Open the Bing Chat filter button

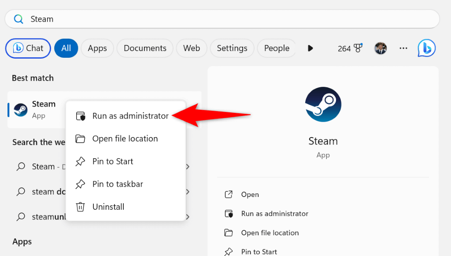pos(28,48)
